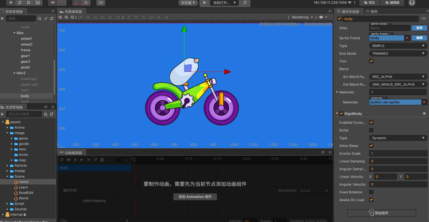The height and width of the screenshot is (222, 429).
Task: Select the Scale transform tool
Action: (x=29, y=3)
